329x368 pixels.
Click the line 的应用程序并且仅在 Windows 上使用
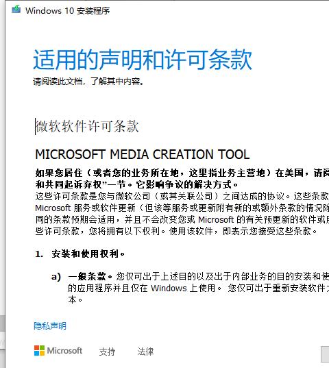tap(199, 288)
